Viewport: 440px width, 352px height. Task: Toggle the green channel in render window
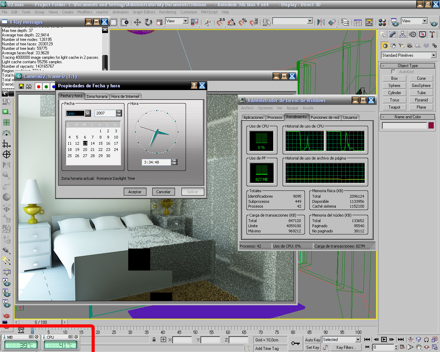pyautogui.click(x=46, y=87)
